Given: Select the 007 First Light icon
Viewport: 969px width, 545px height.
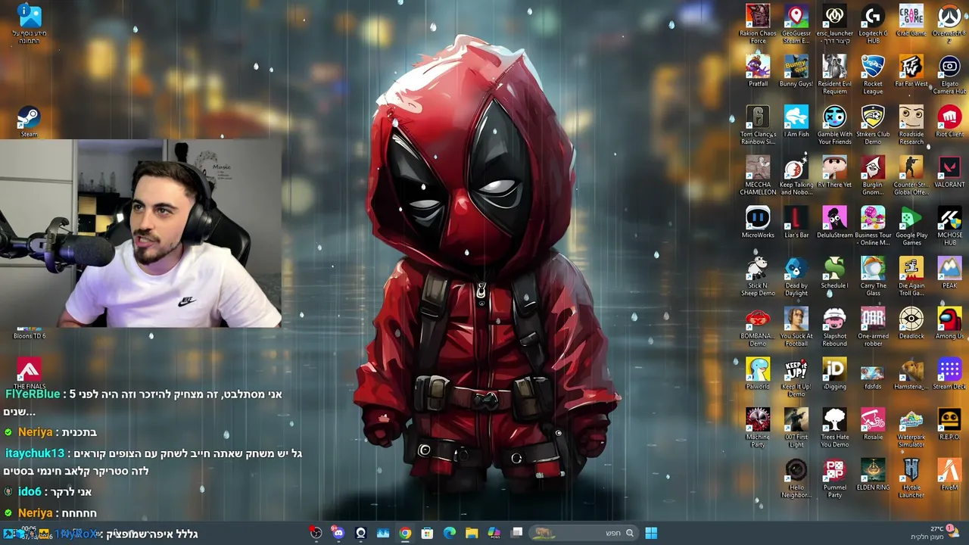Looking at the screenshot, I should [796, 428].
